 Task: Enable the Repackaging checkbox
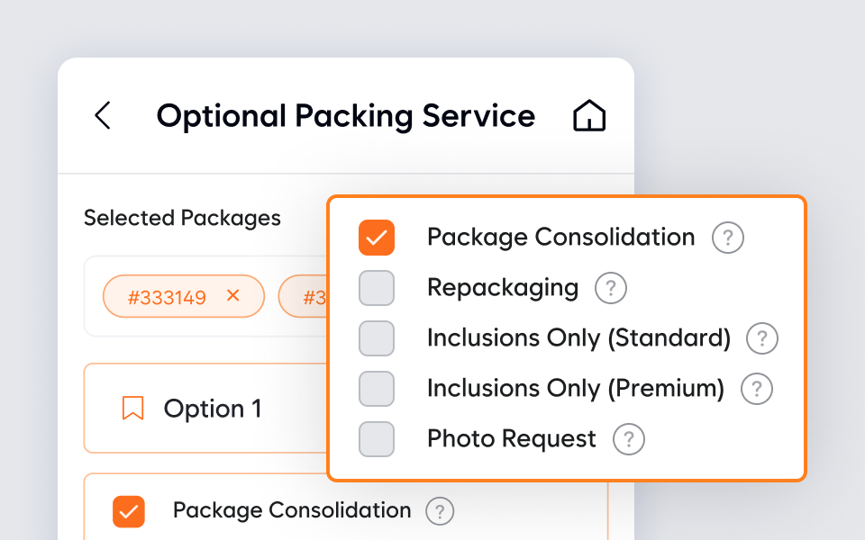pos(377,288)
